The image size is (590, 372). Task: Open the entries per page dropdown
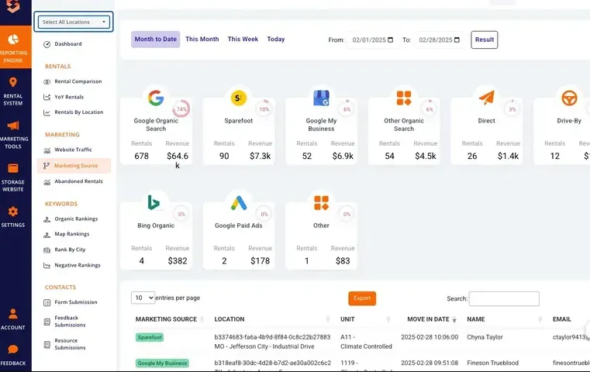click(143, 298)
